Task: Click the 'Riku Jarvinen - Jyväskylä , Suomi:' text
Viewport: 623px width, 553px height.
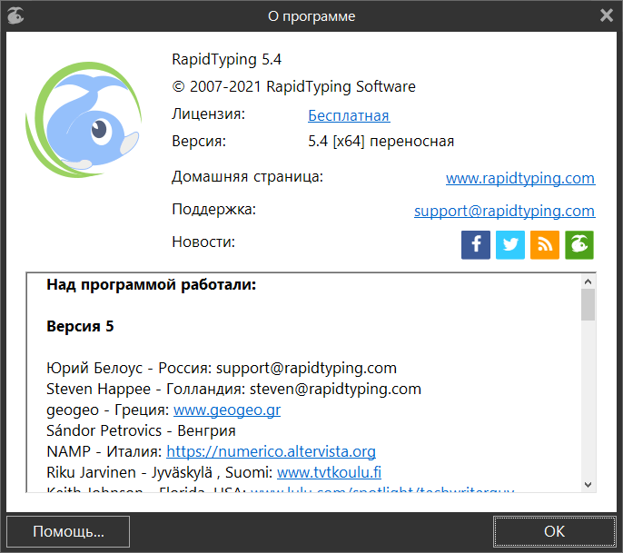Action: 160,472
